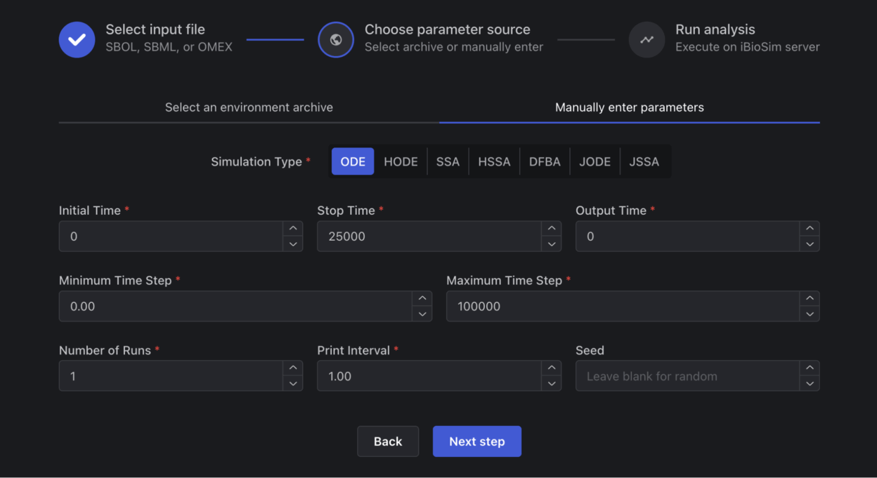The image size is (877, 478).
Task: Increment Output Time with up arrow
Action: (x=810, y=229)
